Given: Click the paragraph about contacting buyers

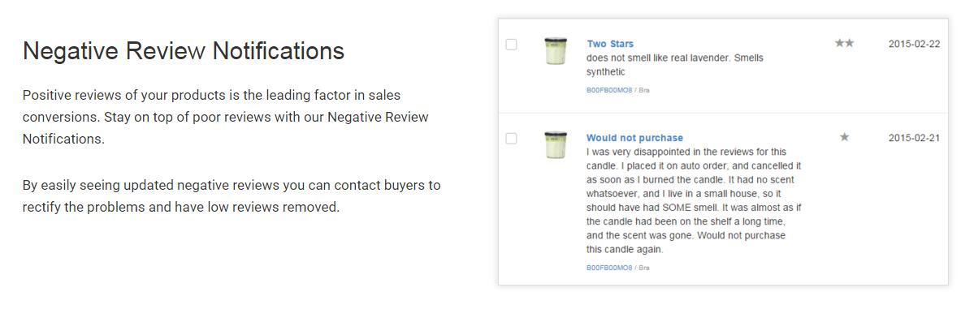Looking at the screenshot, I should click(x=232, y=196).
